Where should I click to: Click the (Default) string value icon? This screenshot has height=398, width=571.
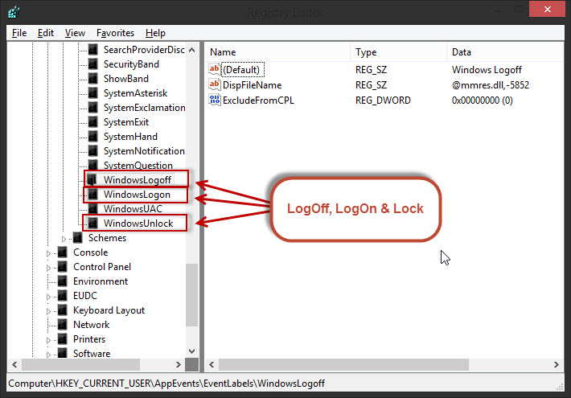click(x=215, y=69)
